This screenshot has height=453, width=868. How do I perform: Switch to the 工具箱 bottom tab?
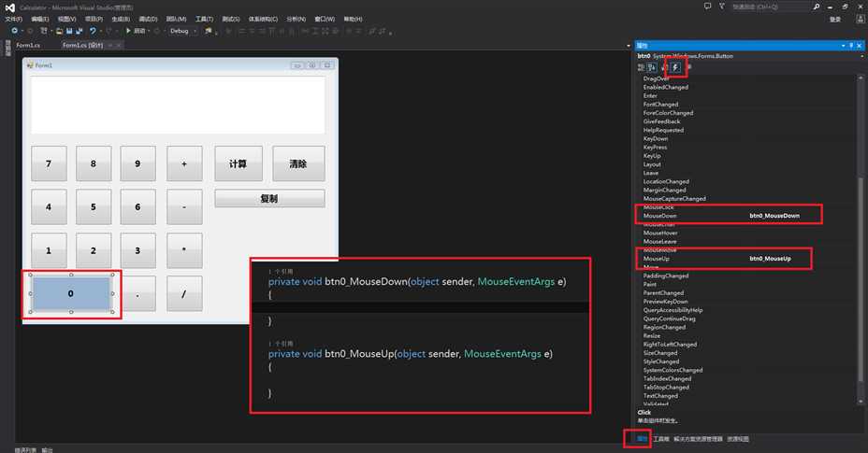660,439
